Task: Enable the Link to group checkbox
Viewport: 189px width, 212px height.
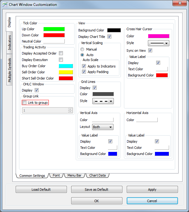Action: (x=25, y=103)
